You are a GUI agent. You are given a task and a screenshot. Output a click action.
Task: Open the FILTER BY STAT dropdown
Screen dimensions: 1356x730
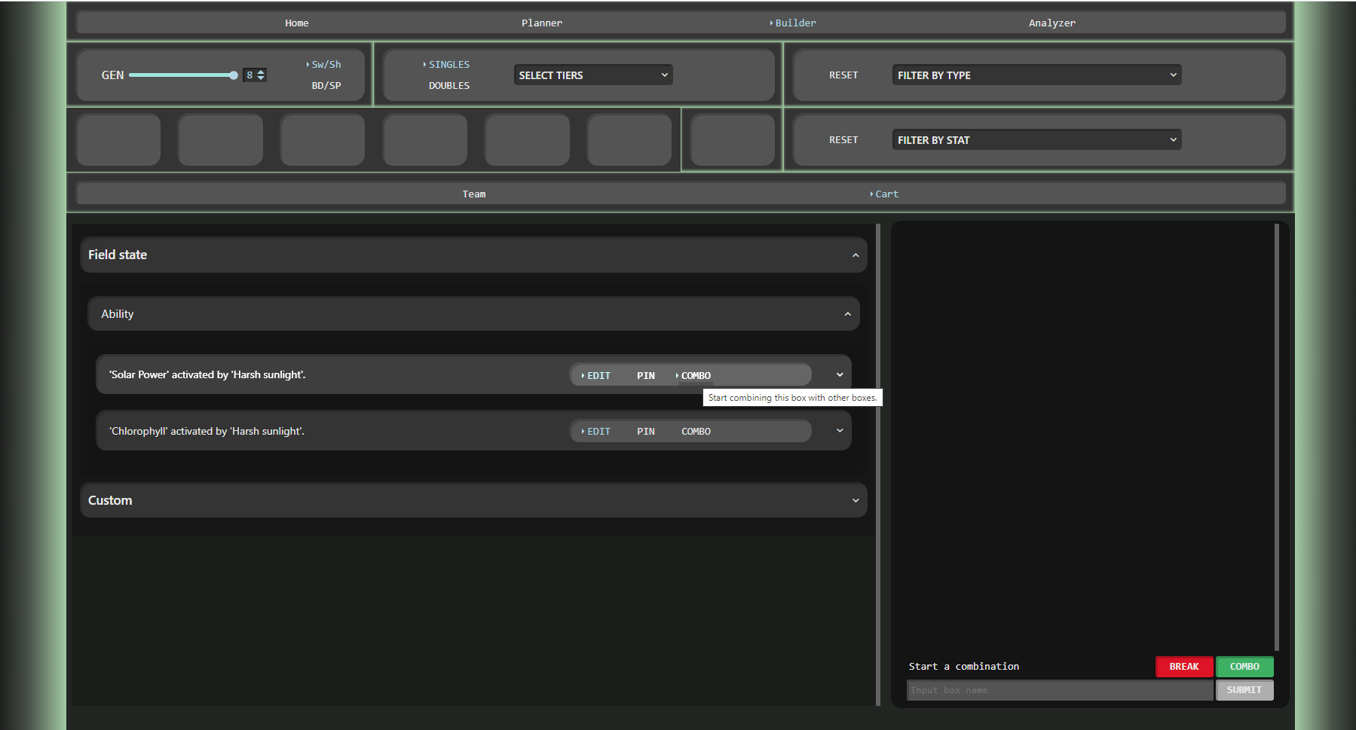pos(1036,140)
